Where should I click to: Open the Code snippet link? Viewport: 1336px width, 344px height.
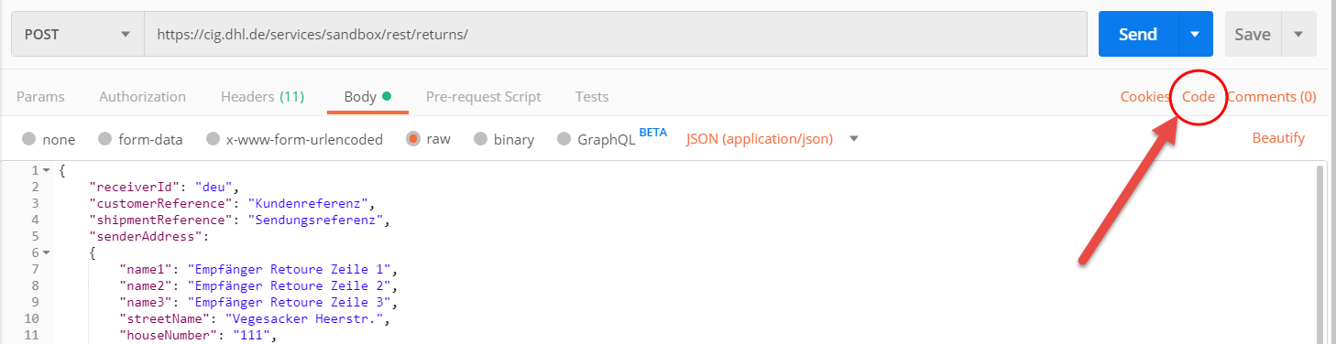click(1199, 96)
